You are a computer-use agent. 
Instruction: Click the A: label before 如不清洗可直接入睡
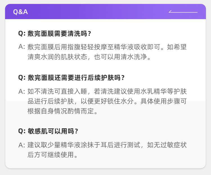pos(22,91)
